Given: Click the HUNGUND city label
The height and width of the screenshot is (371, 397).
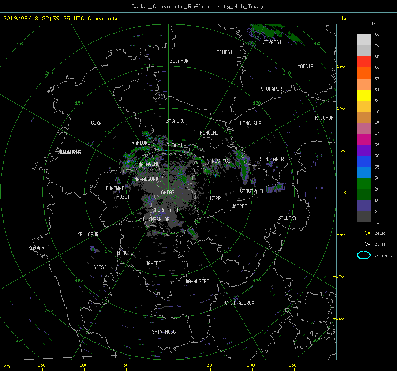Looking at the screenshot, I should click(x=209, y=133).
